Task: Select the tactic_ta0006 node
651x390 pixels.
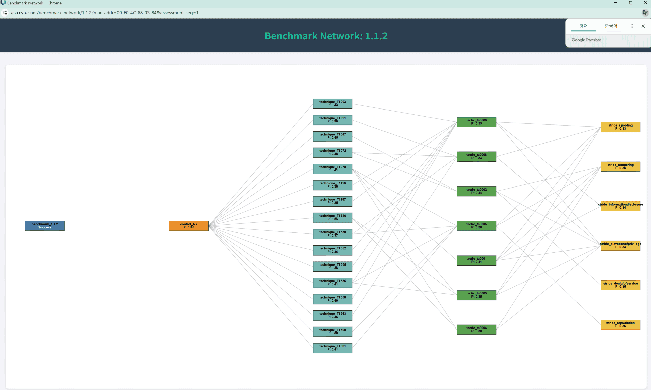Action: pos(477,122)
